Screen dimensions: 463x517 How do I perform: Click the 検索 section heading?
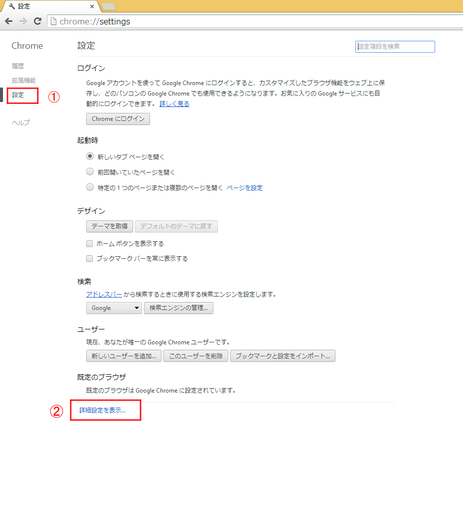pyautogui.click(x=84, y=282)
